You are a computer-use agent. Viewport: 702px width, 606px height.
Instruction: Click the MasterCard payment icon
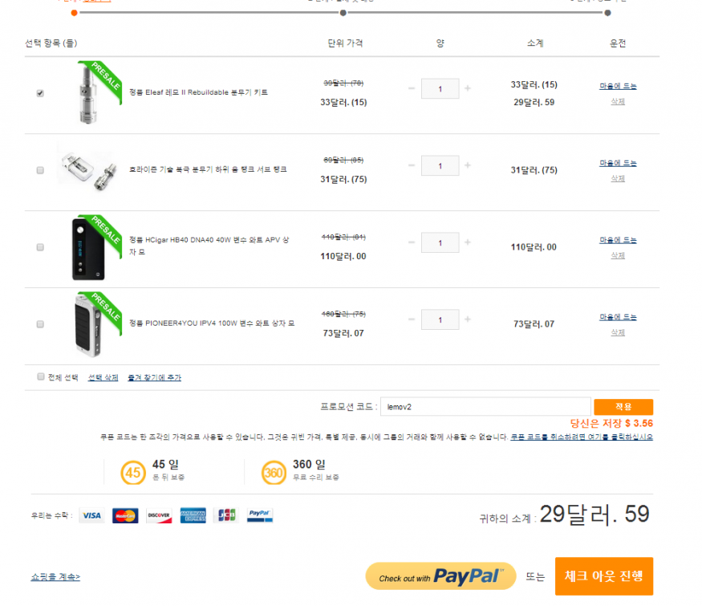(125, 515)
